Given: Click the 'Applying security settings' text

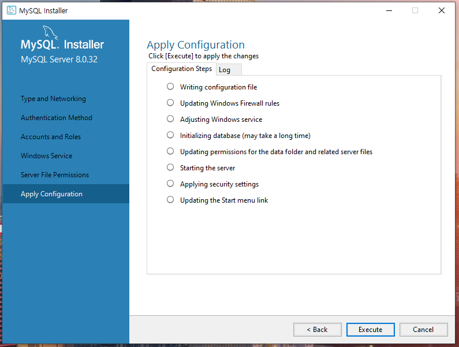Looking at the screenshot, I should click(219, 184).
